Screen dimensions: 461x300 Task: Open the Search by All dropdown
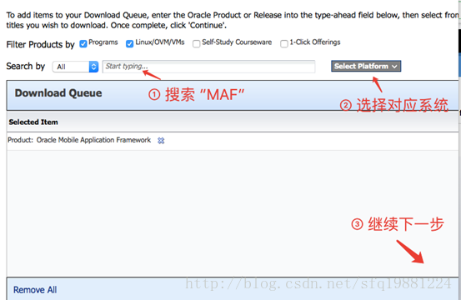(x=75, y=67)
